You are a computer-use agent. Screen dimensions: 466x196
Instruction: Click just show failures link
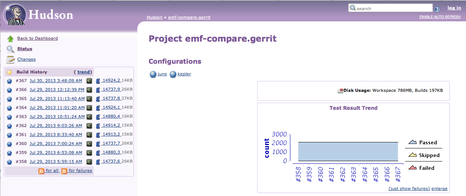click(409, 189)
